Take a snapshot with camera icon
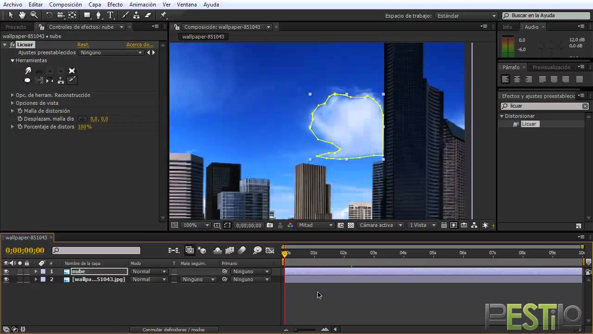This screenshot has width=593, height=334. click(x=270, y=225)
